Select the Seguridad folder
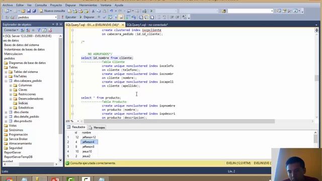Viewport: 322px width, 181px height. (x=16, y=148)
